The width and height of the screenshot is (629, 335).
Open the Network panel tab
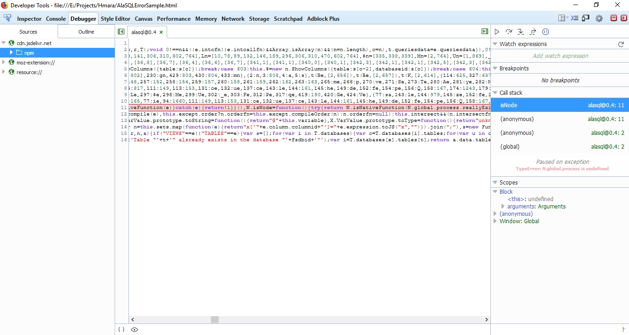(233, 19)
